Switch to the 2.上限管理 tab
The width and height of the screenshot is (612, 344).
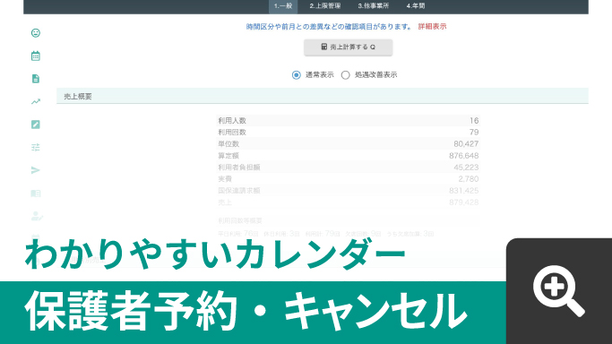[x=325, y=6]
